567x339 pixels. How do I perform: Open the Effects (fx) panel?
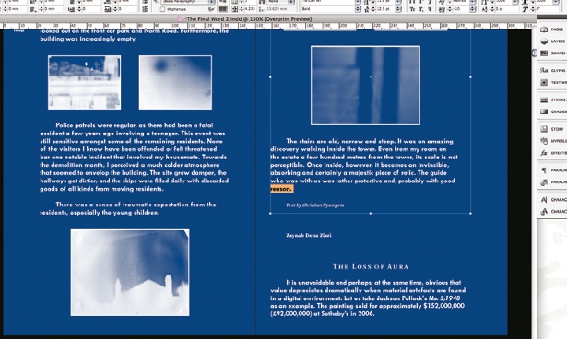pos(553,153)
